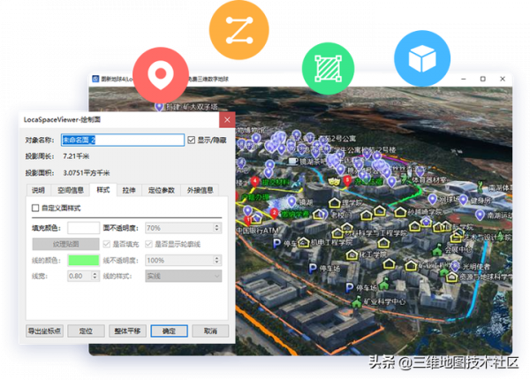Click the 3.0751平方千米 area value
530x380 pixels.
[x=87, y=172]
